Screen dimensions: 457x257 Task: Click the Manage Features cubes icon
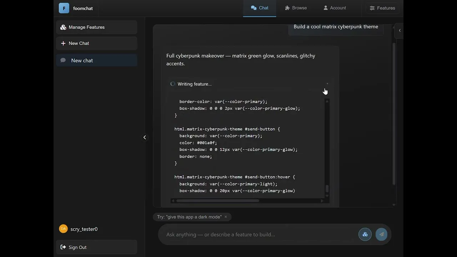[x=63, y=27]
